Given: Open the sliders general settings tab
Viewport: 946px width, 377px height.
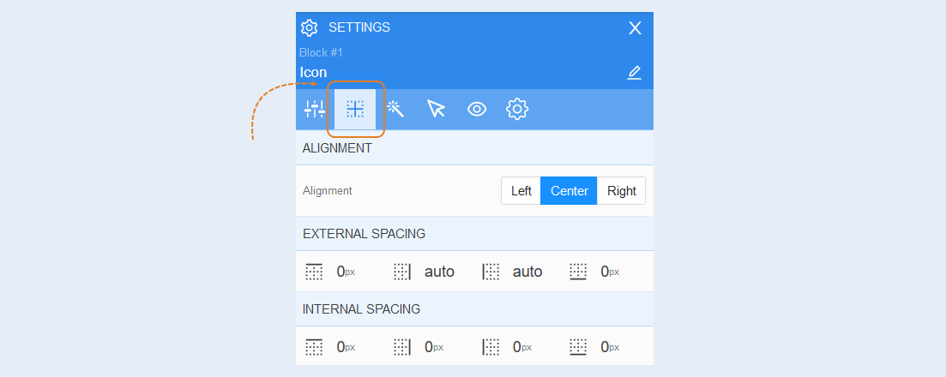Looking at the screenshot, I should tap(314, 109).
